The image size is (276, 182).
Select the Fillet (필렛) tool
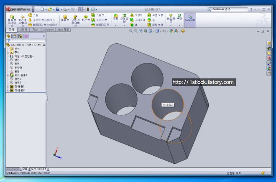pyautogui.click(x=116, y=17)
